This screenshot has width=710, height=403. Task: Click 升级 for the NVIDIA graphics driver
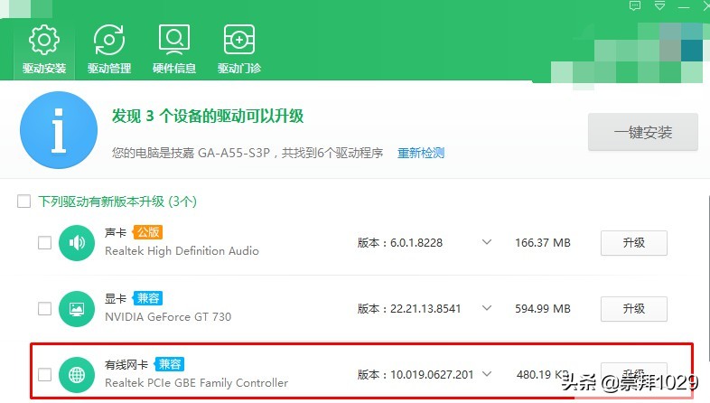click(633, 309)
